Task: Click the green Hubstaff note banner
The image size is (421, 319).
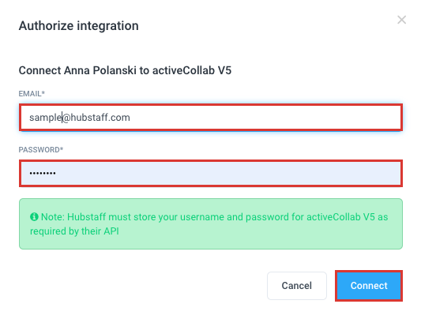Action: pos(211,223)
